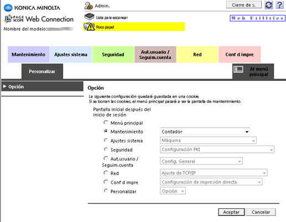Select the Personalizar radio button
Viewport: 286px width, 222px height.
pyautogui.click(x=106, y=191)
